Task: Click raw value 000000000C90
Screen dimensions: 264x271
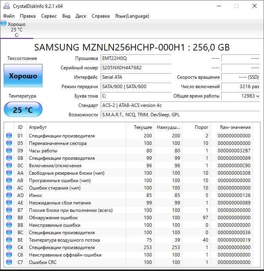Action: 234,166
